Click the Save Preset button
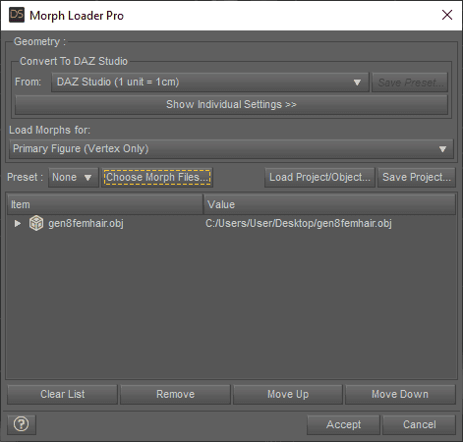463x442 pixels. tap(410, 82)
